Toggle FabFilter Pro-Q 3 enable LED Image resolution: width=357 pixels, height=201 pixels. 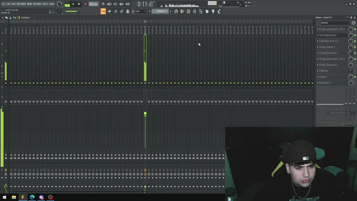355,41
